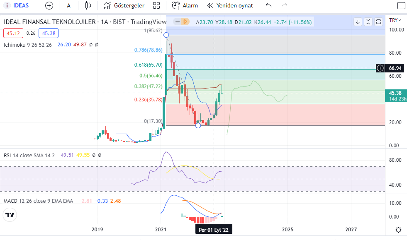Image resolution: width=407 pixels, height=240 pixels.
Task: Open the "A" time interval selector
Action: click(x=68, y=5)
